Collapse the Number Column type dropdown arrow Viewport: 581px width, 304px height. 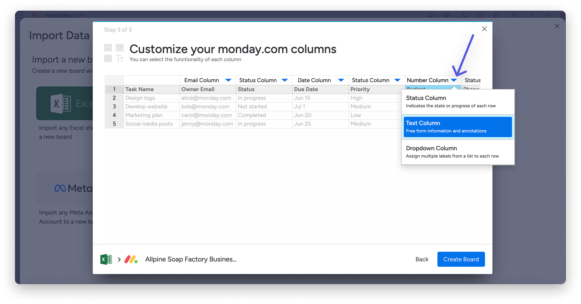[x=454, y=80]
